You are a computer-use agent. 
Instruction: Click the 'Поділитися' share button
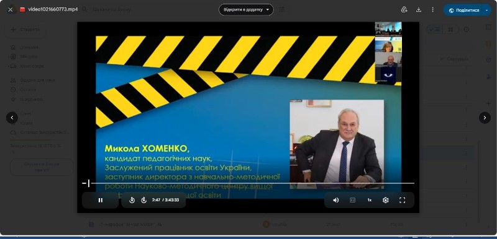[464, 10]
